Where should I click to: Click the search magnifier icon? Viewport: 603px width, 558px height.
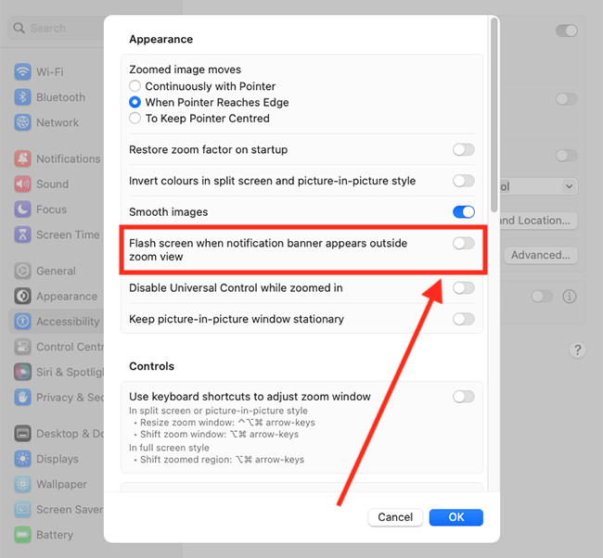pyautogui.click(x=19, y=28)
